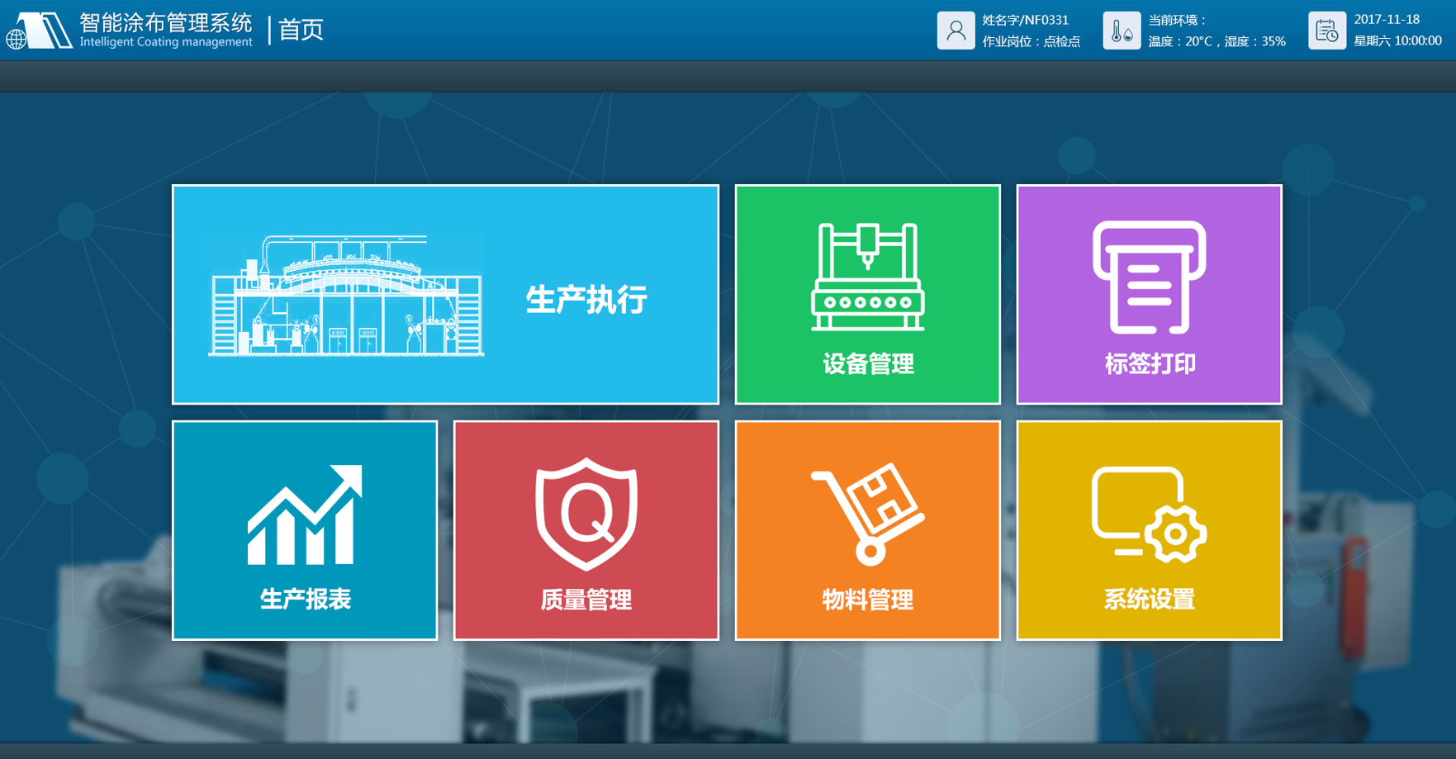Click the 质量管理 shield Q icon
The image size is (1456, 759).
tap(586, 514)
